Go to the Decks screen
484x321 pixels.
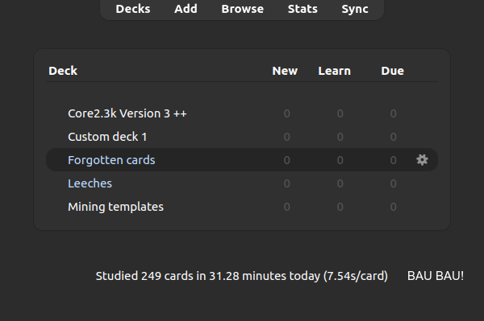[133, 9]
